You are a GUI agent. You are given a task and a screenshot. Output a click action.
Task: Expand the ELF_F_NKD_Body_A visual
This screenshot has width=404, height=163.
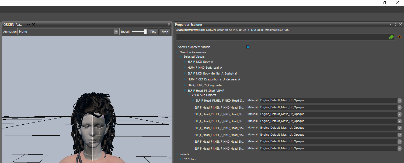tap(185, 62)
